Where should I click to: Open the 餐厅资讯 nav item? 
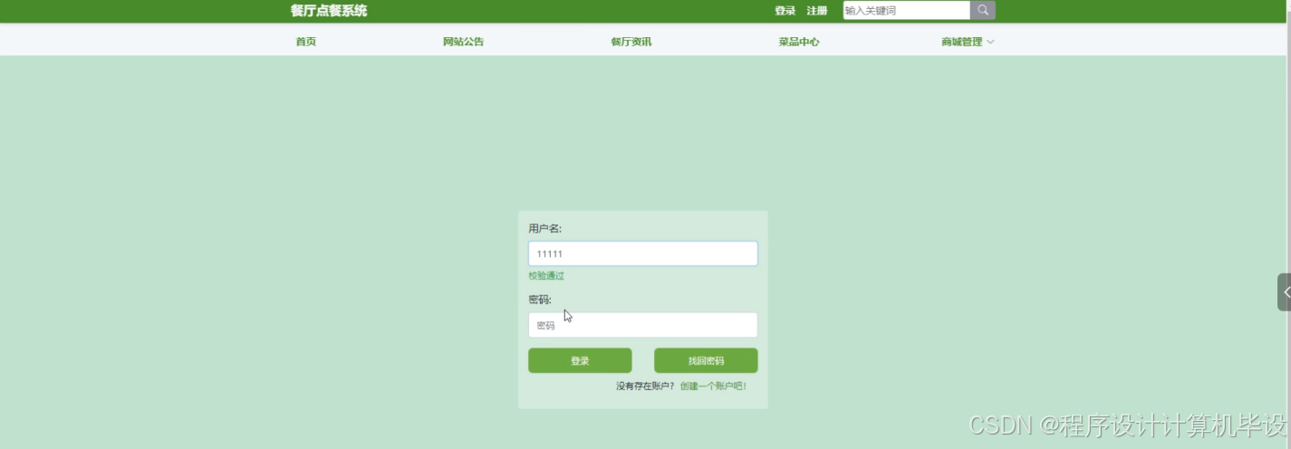pyautogui.click(x=631, y=42)
